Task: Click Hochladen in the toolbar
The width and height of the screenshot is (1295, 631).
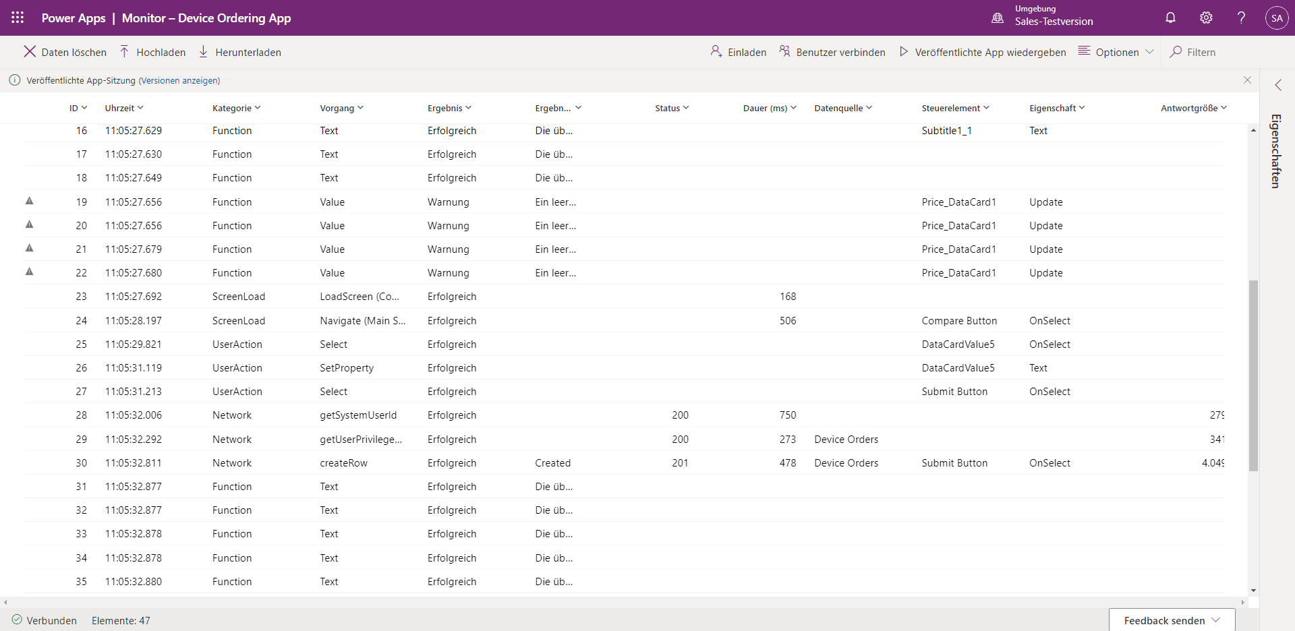Action: (152, 53)
